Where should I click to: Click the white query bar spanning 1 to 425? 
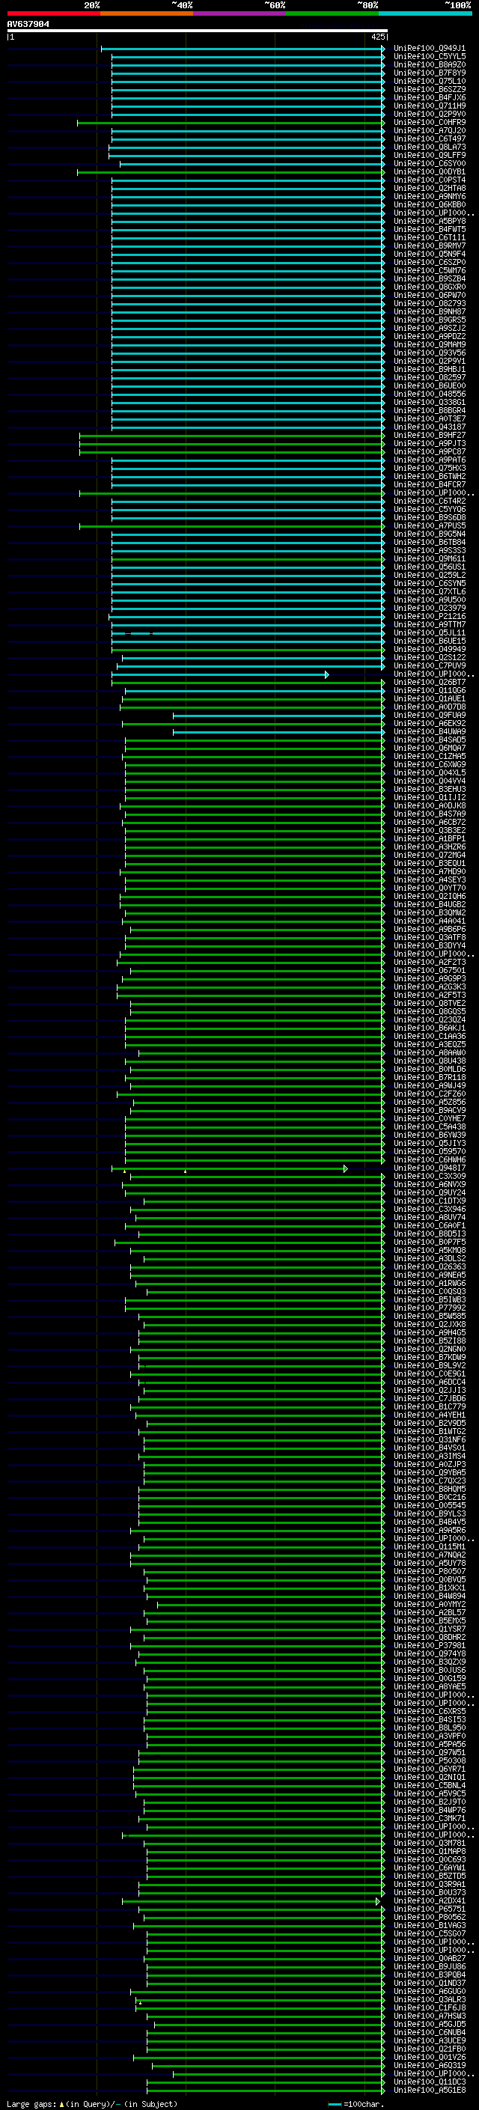click(x=198, y=30)
